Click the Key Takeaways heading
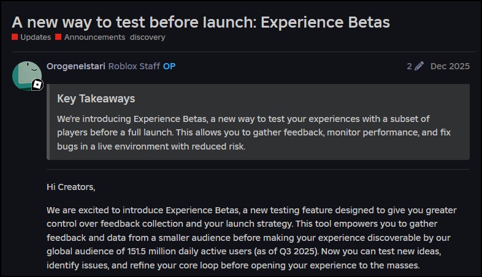The width and height of the screenshot is (482, 277). pyautogui.click(x=96, y=99)
